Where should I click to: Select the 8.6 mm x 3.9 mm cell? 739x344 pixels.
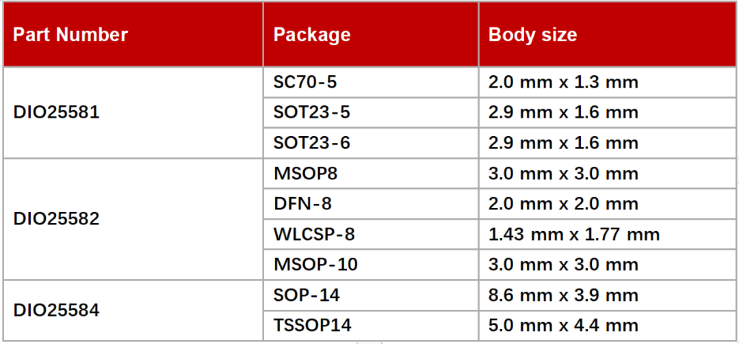point(563,295)
